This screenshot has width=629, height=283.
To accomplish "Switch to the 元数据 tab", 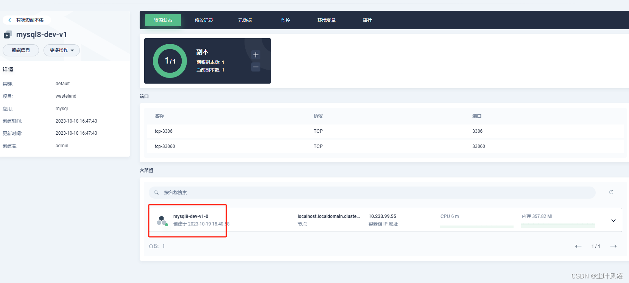I will [x=245, y=20].
